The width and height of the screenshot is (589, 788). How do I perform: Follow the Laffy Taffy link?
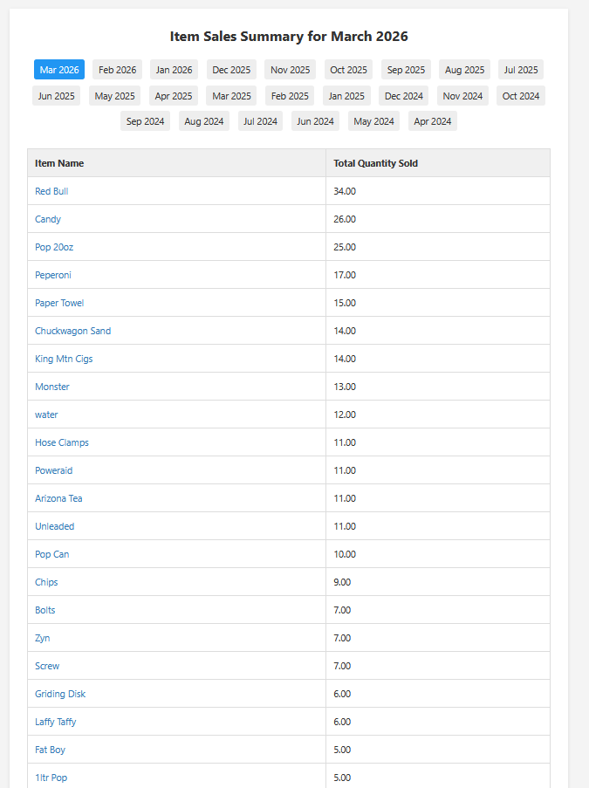56,722
